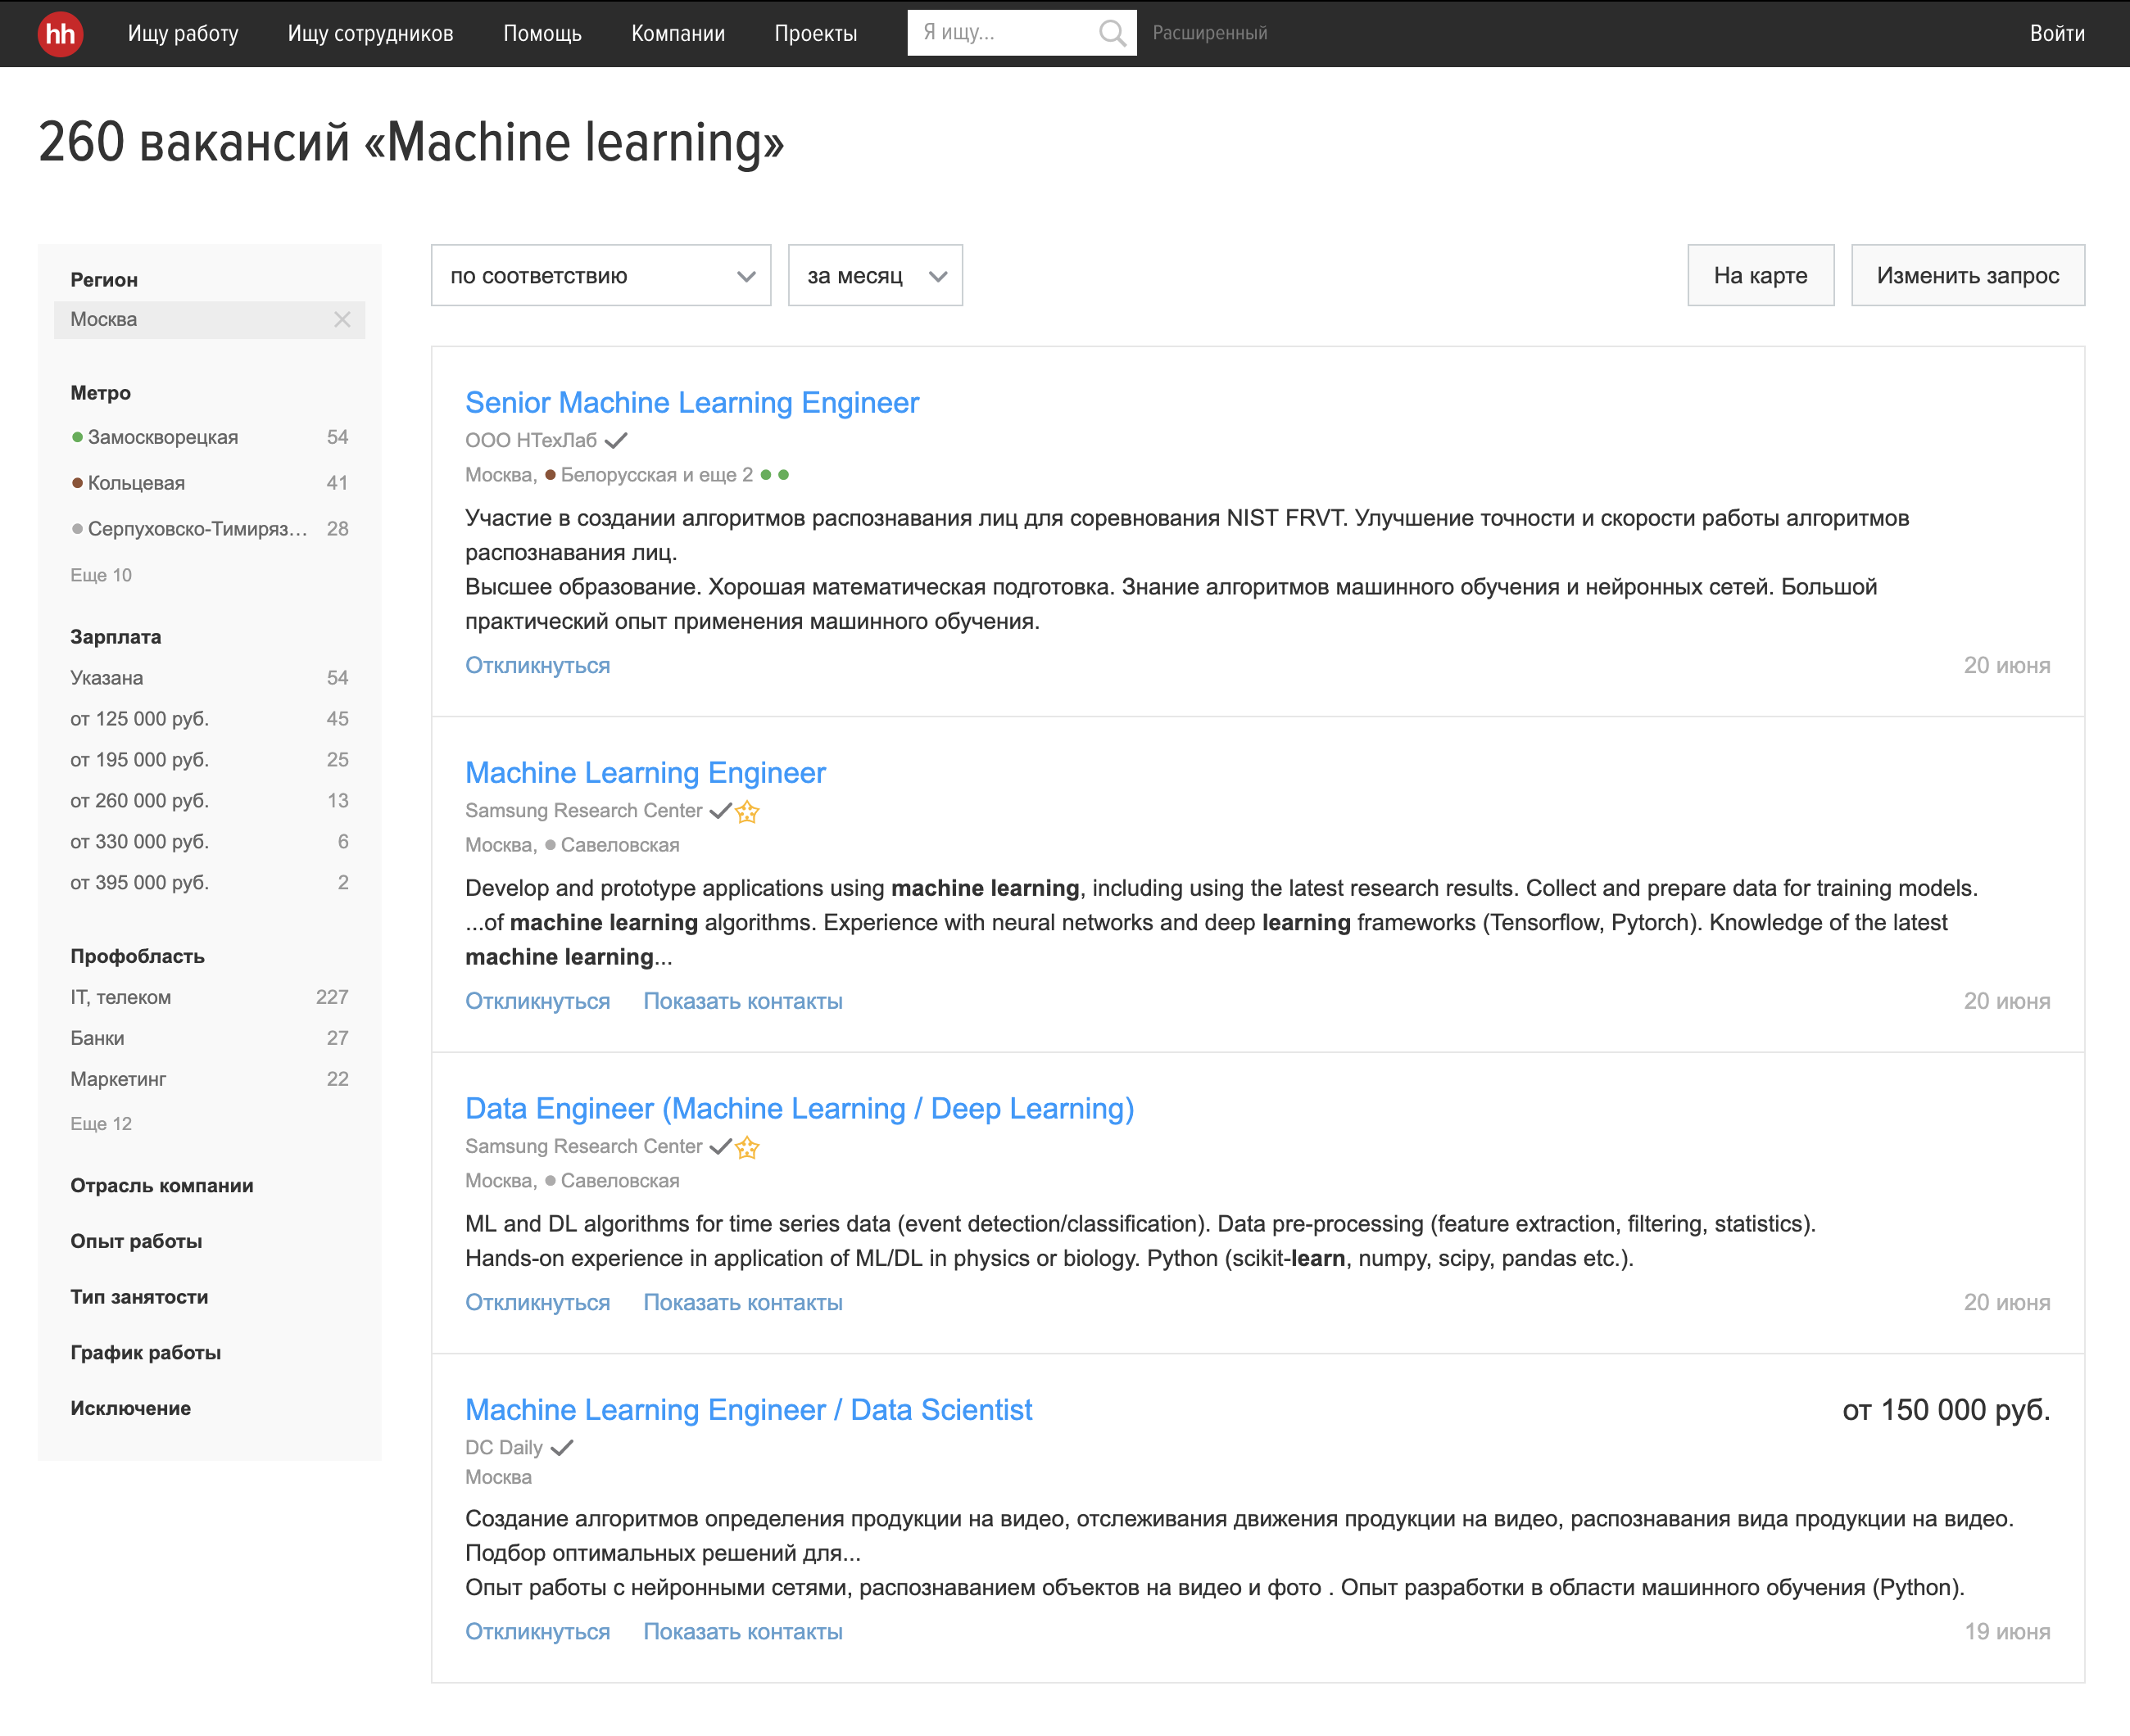Click the checkmark on Data Engineer's Samsung row
Screen dimensions: 2130x1736
pyautogui.click(x=720, y=1146)
